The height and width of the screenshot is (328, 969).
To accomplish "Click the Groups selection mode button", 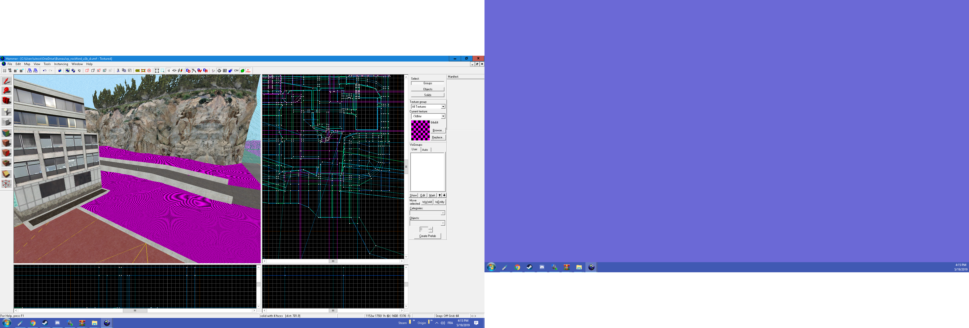I will click(x=427, y=83).
